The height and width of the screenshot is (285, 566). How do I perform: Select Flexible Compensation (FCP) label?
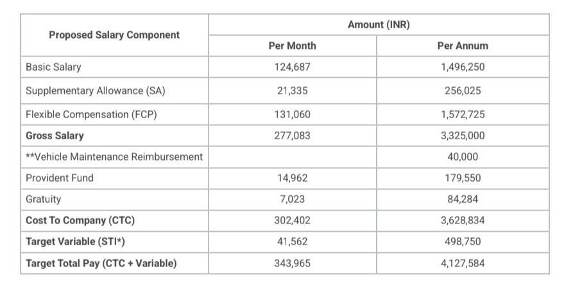tap(91, 114)
